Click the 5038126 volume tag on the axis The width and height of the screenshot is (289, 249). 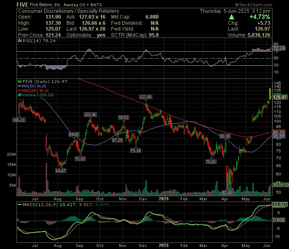281,185
